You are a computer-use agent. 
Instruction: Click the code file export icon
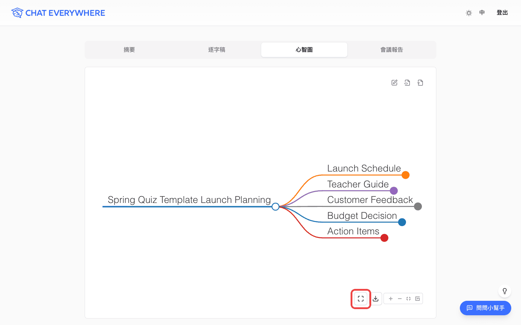pyautogui.click(x=407, y=83)
